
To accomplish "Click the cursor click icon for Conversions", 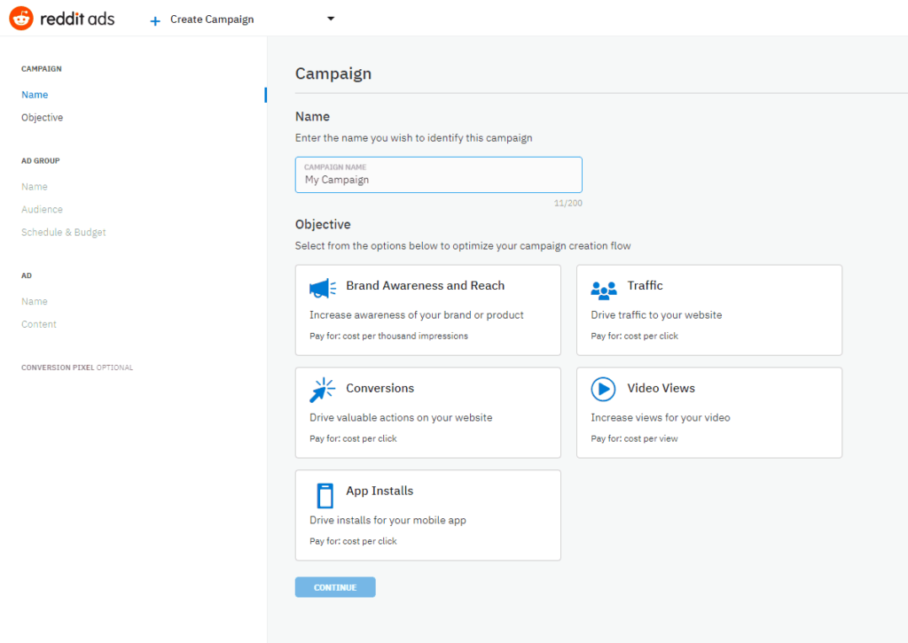I will 322,391.
